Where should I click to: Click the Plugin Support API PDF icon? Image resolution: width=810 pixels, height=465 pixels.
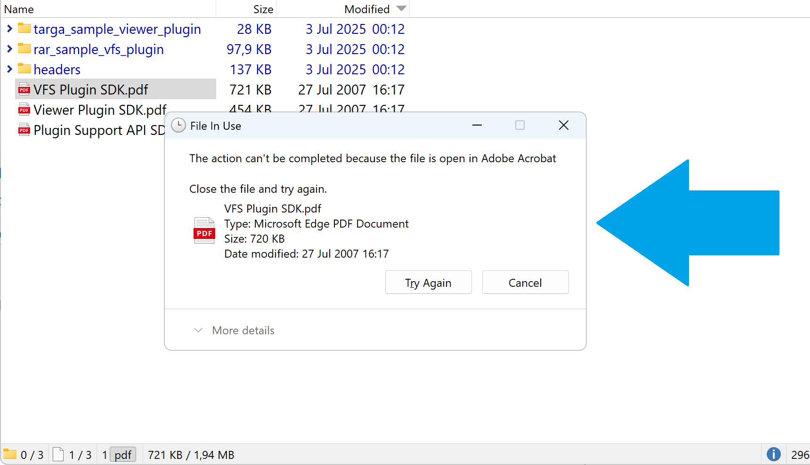click(24, 130)
